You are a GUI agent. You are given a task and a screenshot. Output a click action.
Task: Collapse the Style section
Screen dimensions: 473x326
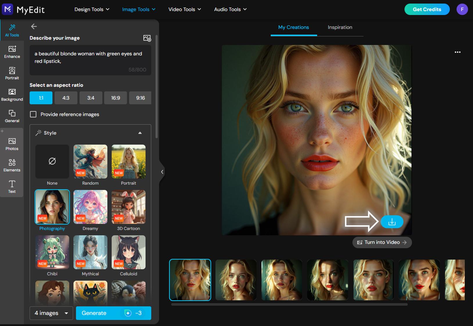(x=140, y=133)
